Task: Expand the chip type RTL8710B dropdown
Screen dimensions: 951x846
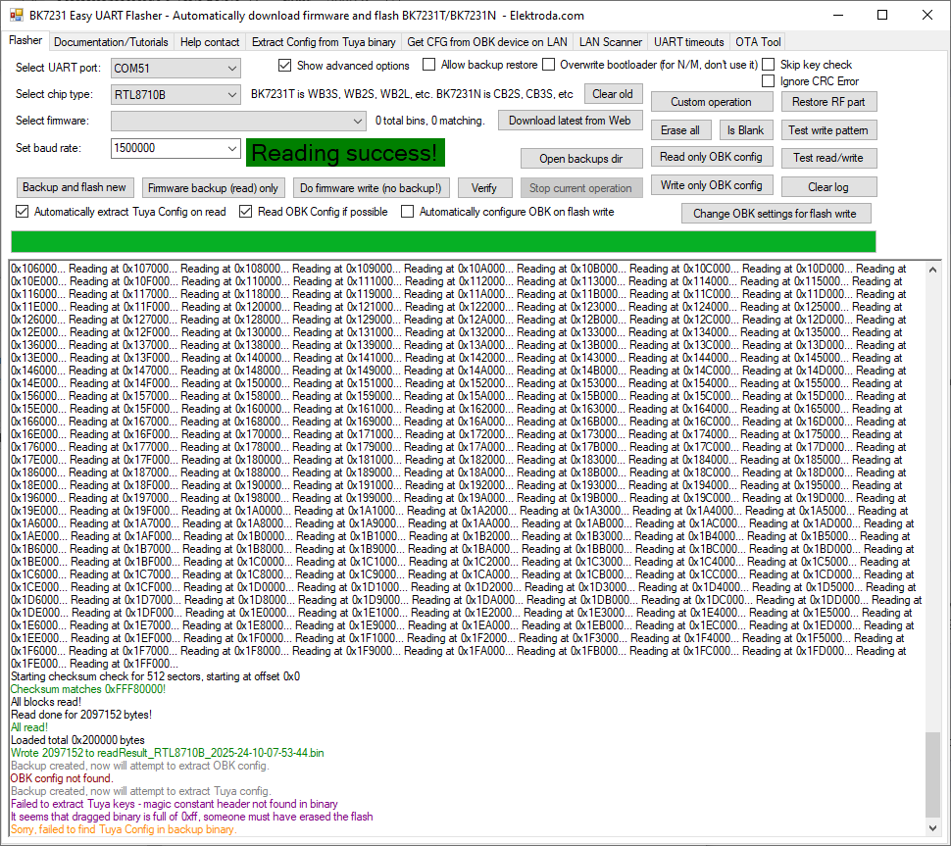Action: 175,95
